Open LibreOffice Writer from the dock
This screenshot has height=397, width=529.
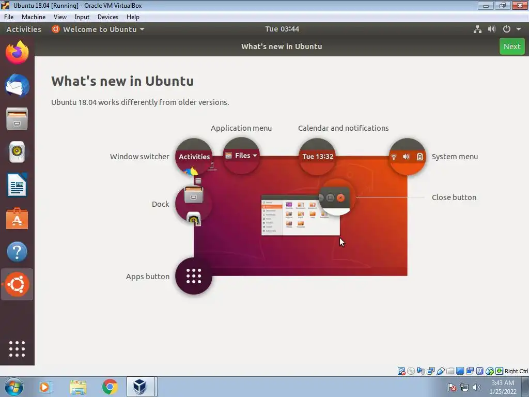tap(17, 185)
